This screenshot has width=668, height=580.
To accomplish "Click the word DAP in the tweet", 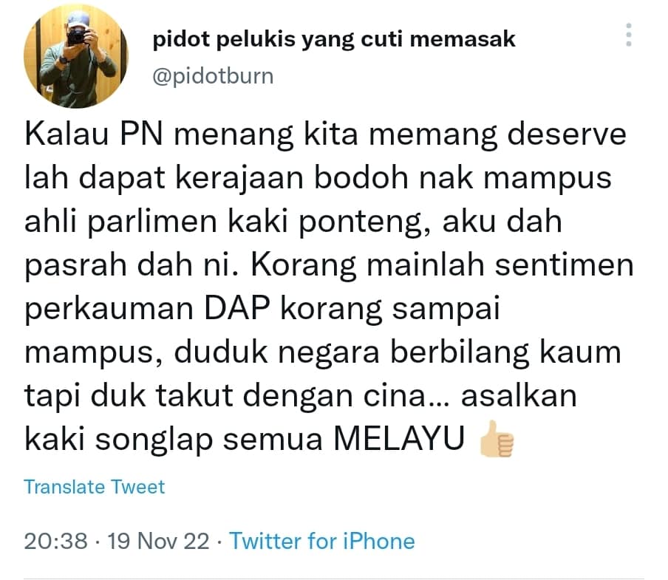I will [237, 307].
